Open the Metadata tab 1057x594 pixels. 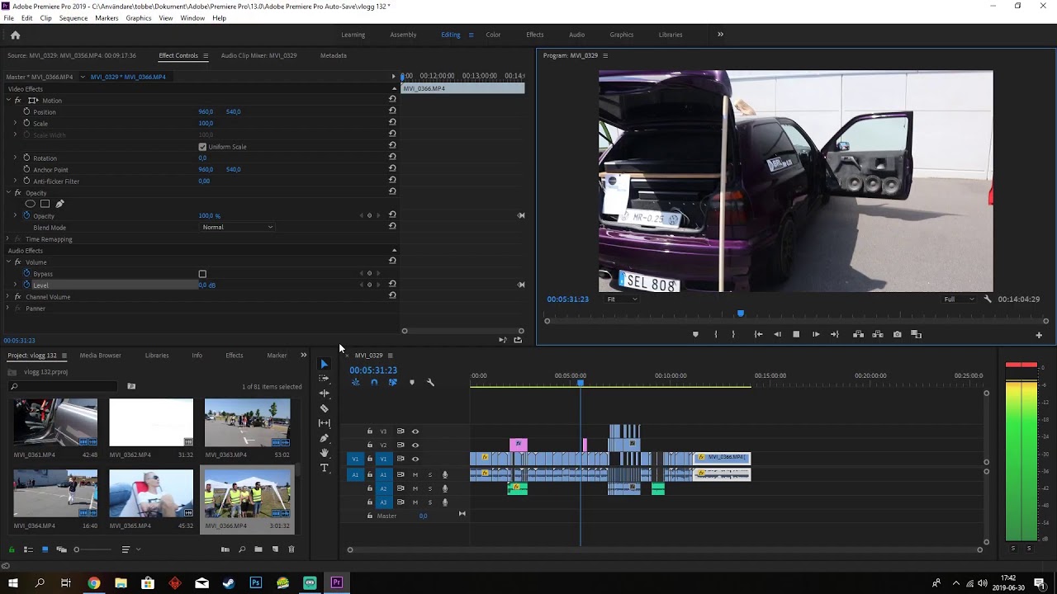click(x=334, y=55)
